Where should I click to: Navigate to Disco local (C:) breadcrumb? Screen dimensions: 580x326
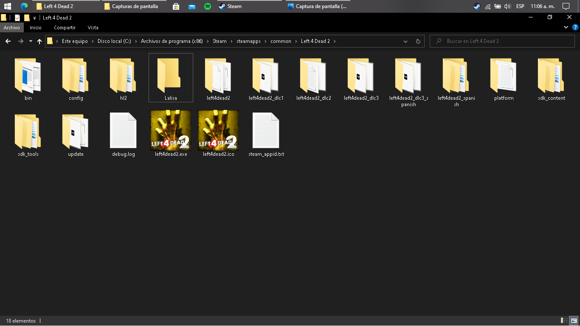pyautogui.click(x=114, y=41)
